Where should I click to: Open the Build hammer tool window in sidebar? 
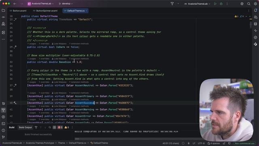[4, 110]
